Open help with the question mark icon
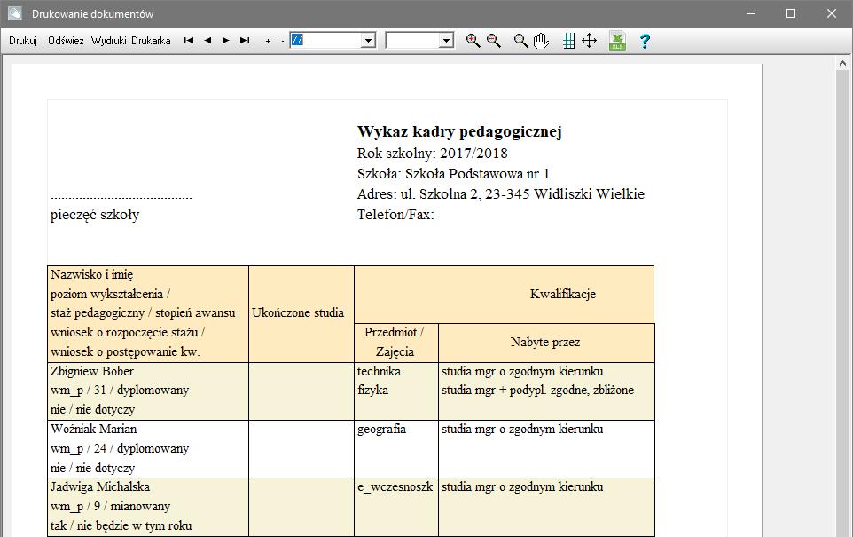This screenshot has height=537, width=853. [646, 41]
